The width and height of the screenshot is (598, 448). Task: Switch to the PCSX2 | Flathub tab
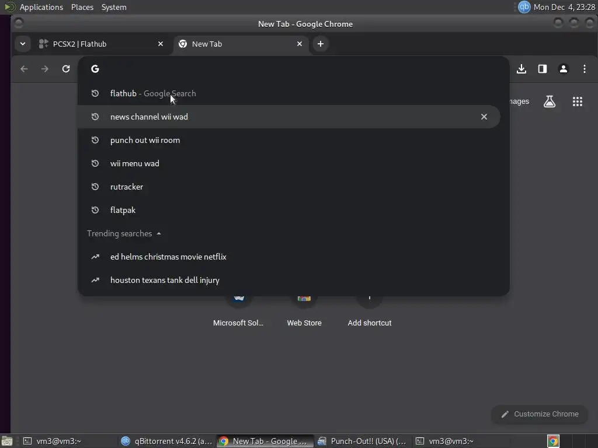(102, 44)
